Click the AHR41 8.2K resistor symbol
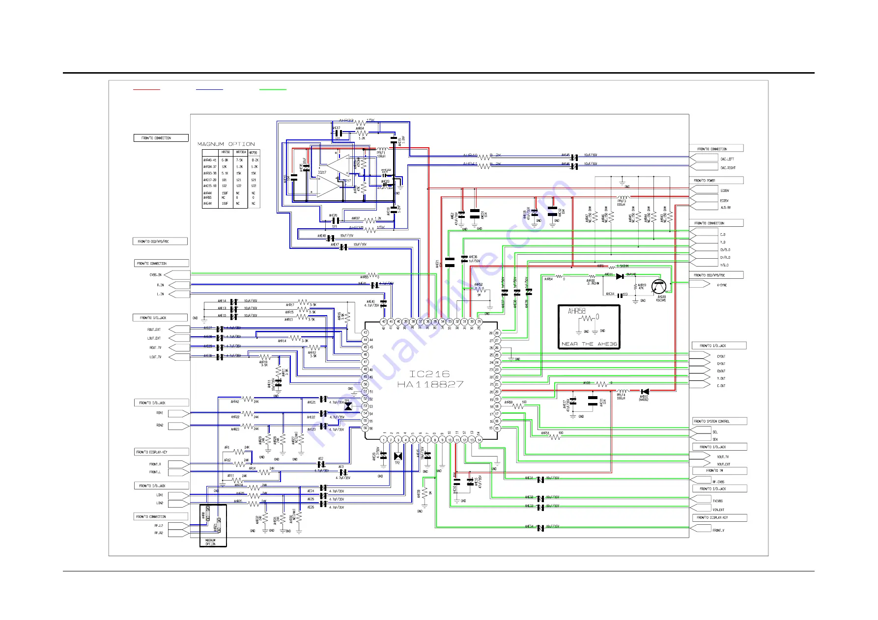This screenshot has width=878, height=620. (484, 166)
